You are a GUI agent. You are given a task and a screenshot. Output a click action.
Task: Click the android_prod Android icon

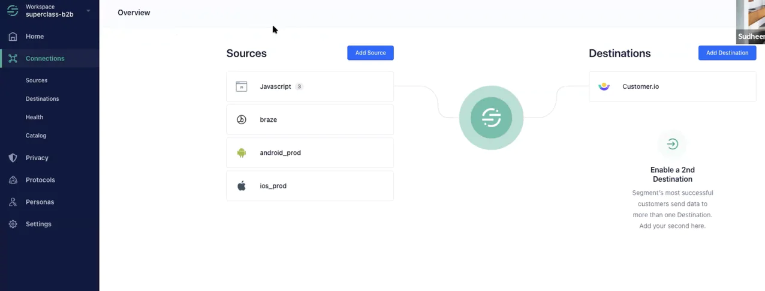[x=242, y=153]
